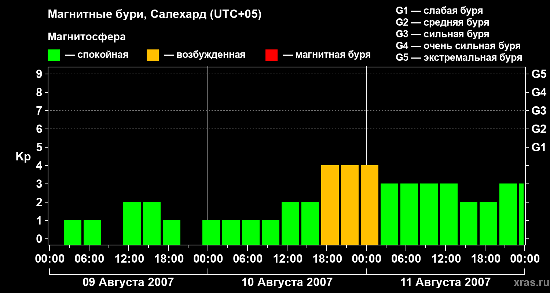This screenshot has height=293, width=550.
Task: Click the date label "11 Августа 2007"
Action: click(445, 282)
